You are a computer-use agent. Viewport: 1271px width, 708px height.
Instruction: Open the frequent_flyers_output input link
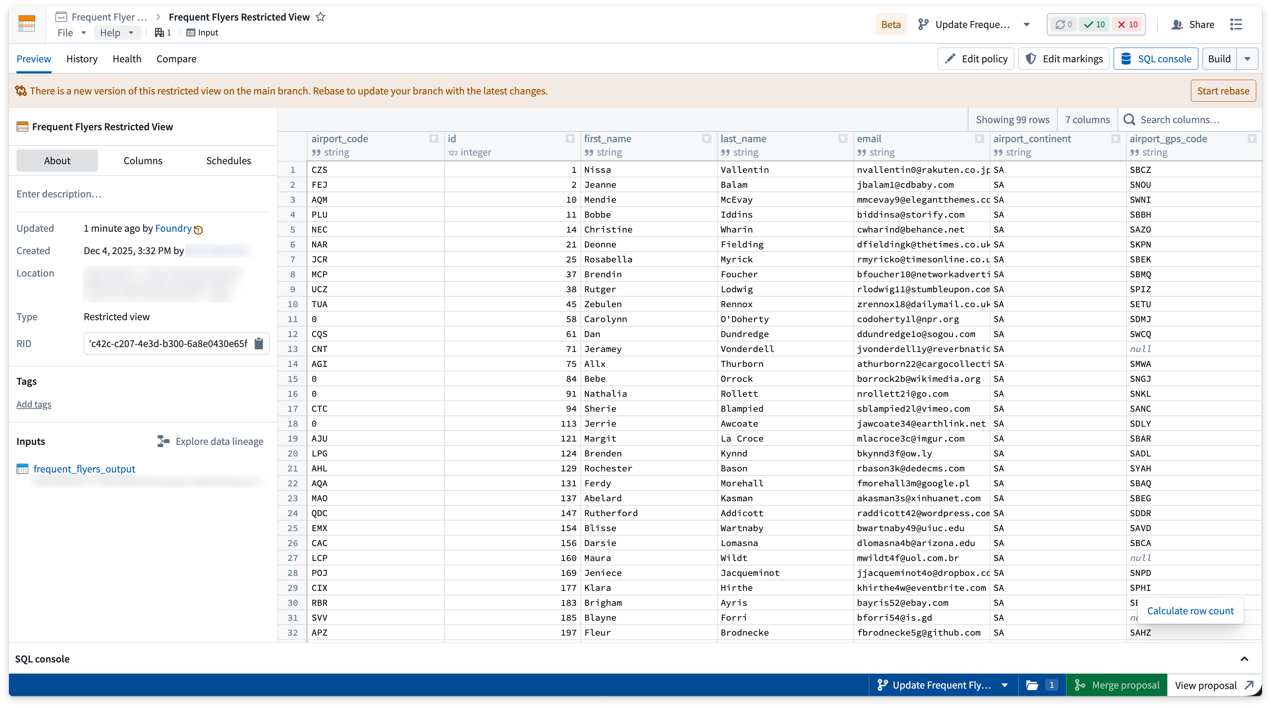click(x=84, y=469)
